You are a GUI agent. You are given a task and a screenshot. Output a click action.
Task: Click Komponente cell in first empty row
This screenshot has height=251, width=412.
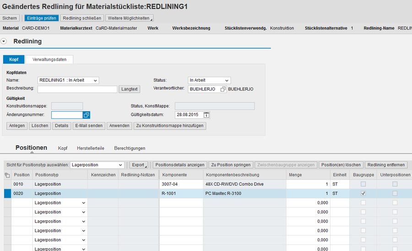[181, 203]
